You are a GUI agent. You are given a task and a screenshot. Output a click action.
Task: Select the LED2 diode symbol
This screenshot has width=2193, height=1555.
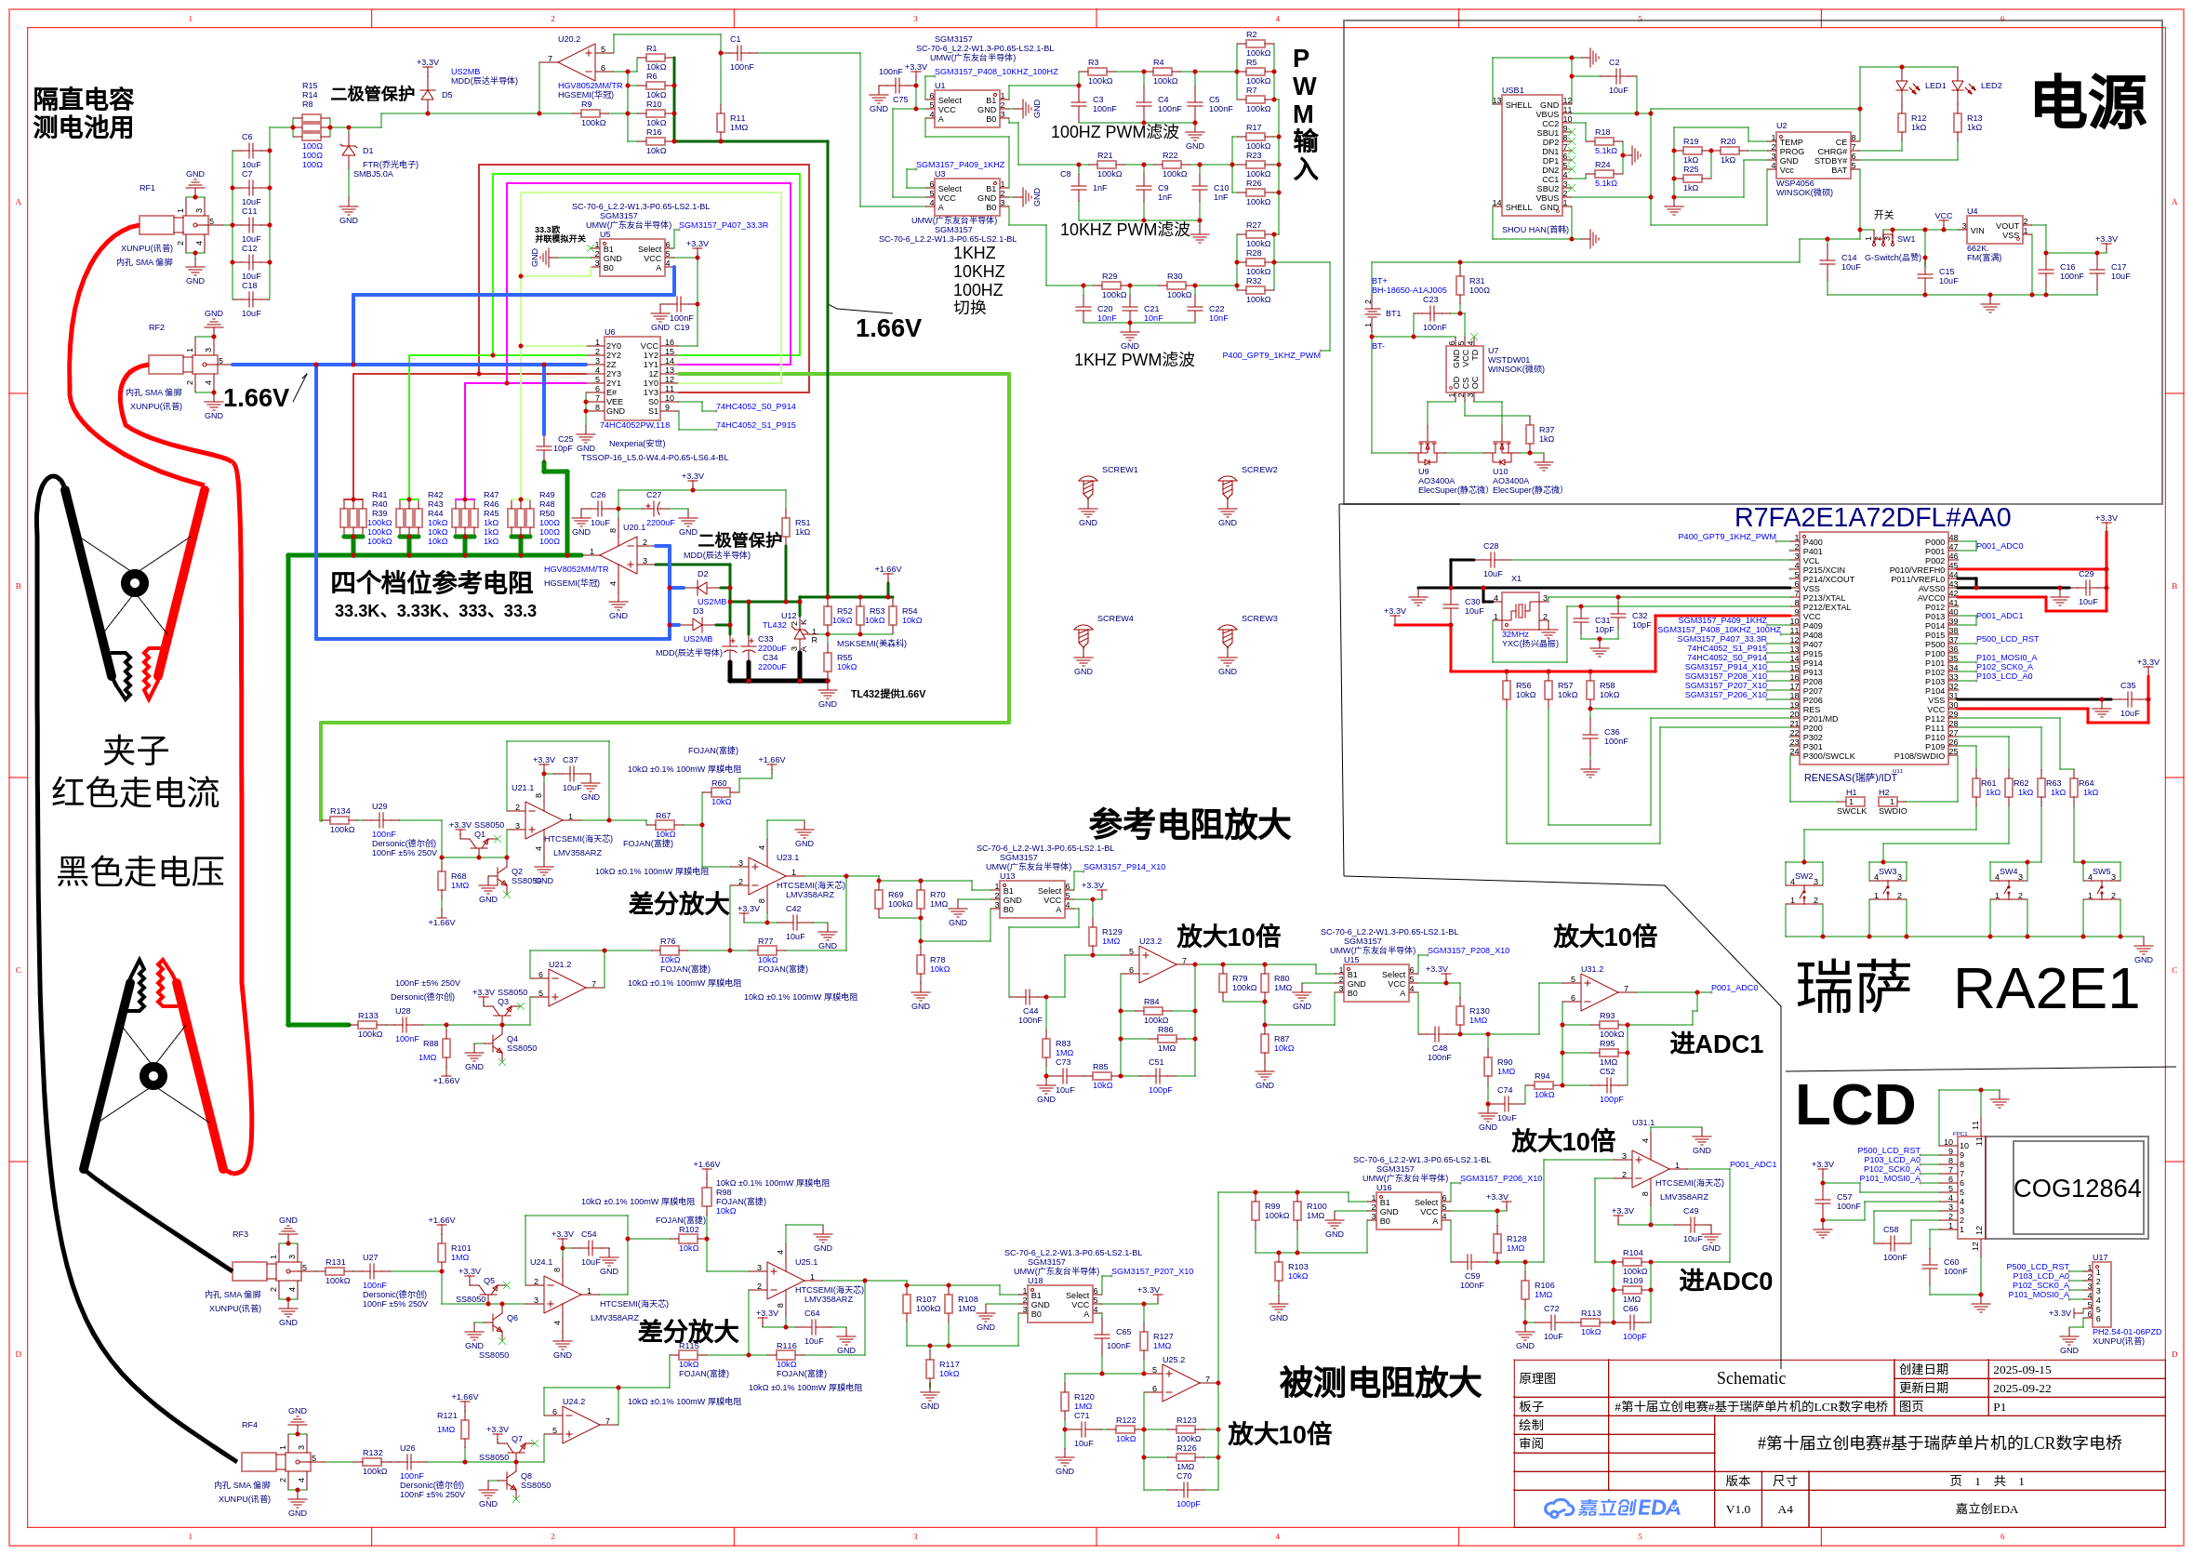[x=1958, y=86]
